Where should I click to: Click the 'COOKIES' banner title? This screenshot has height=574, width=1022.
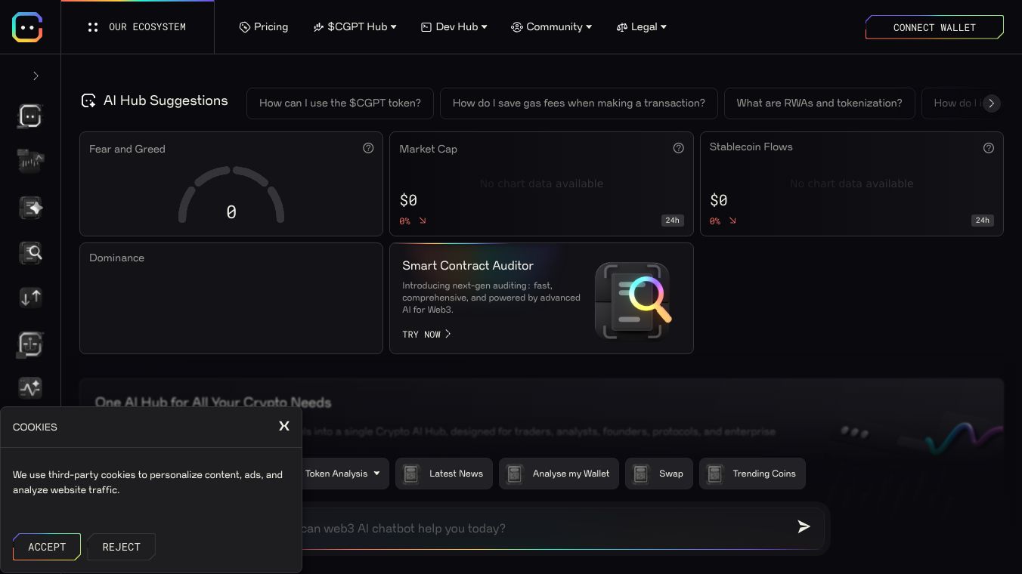(35, 427)
